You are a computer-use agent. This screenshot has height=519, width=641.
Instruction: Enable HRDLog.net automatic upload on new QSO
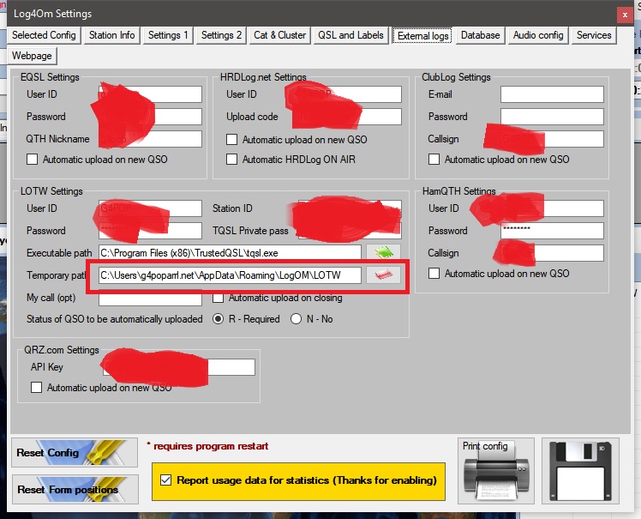(x=231, y=140)
